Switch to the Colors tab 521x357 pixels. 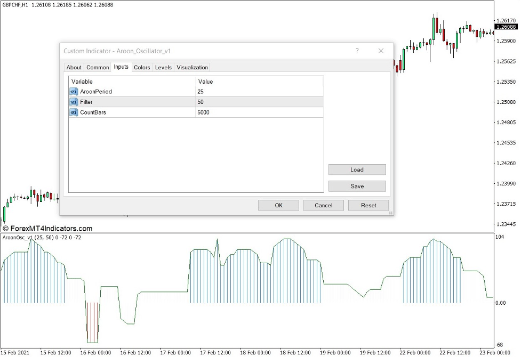(x=142, y=67)
